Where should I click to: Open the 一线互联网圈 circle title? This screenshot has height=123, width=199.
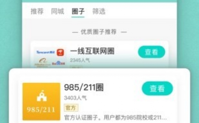(92, 51)
